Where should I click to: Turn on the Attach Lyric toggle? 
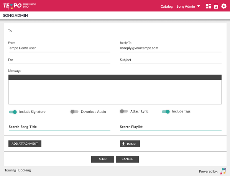tap(124, 111)
